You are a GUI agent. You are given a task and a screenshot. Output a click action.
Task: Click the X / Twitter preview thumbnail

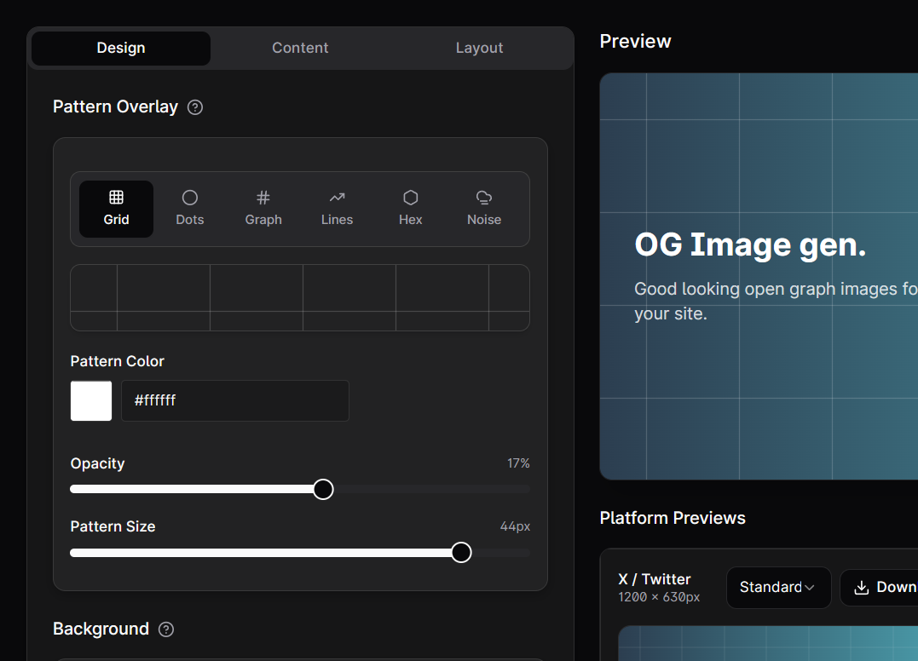[x=768, y=643]
